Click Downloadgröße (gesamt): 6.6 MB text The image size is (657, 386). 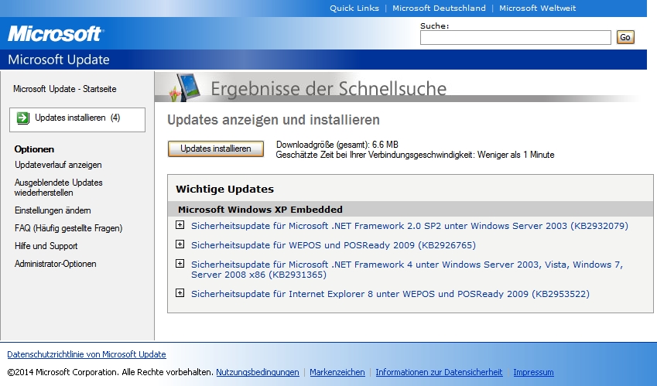tap(337, 145)
